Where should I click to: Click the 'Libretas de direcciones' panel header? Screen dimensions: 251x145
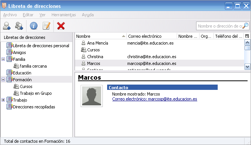(x=36, y=37)
